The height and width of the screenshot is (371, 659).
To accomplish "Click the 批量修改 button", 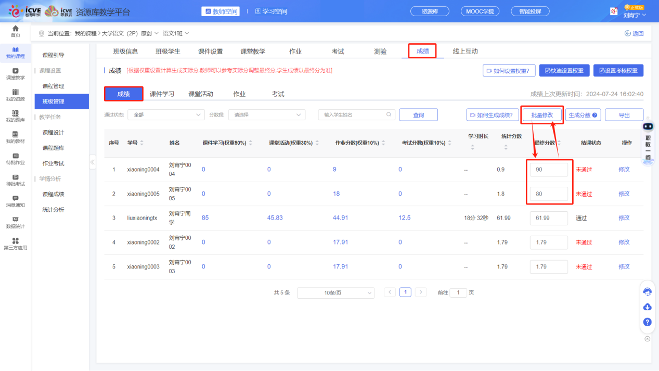I will 542,115.
